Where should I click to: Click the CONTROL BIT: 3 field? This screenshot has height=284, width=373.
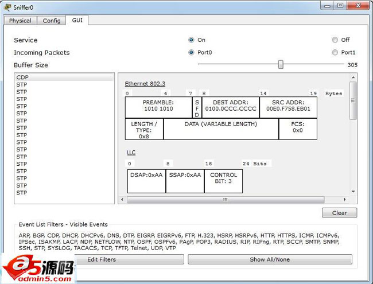pyautogui.click(x=223, y=181)
